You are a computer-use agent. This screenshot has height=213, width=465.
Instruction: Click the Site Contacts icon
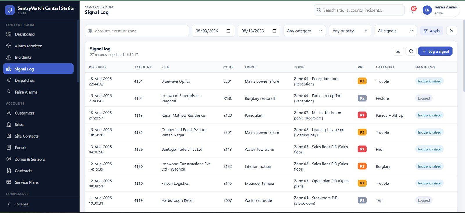(9, 136)
